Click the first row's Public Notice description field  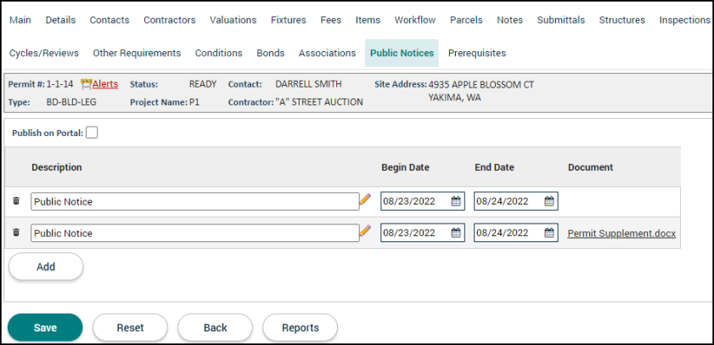pyautogui.click(x=195, y=201)
